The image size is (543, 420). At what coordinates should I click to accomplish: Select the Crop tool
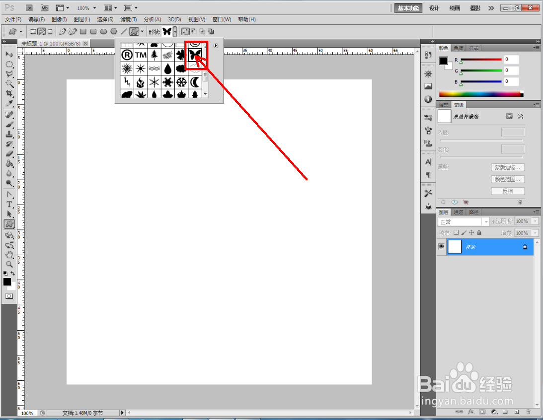(9, 93)
